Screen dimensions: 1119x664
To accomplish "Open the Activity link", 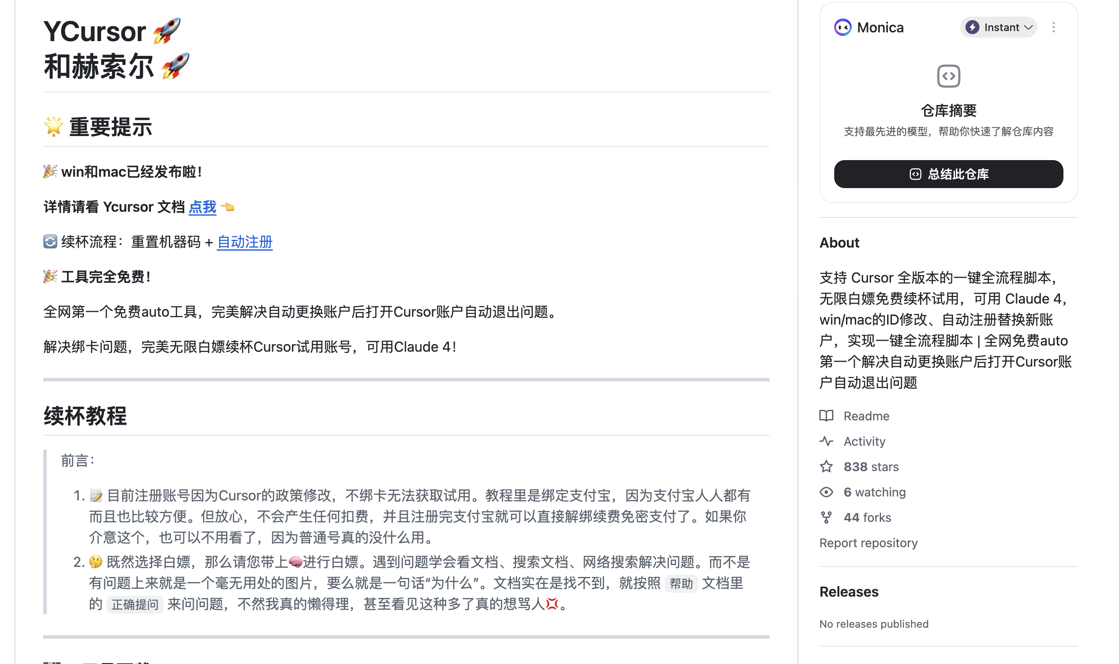I will pyautogui.click(x=864, y=441).
